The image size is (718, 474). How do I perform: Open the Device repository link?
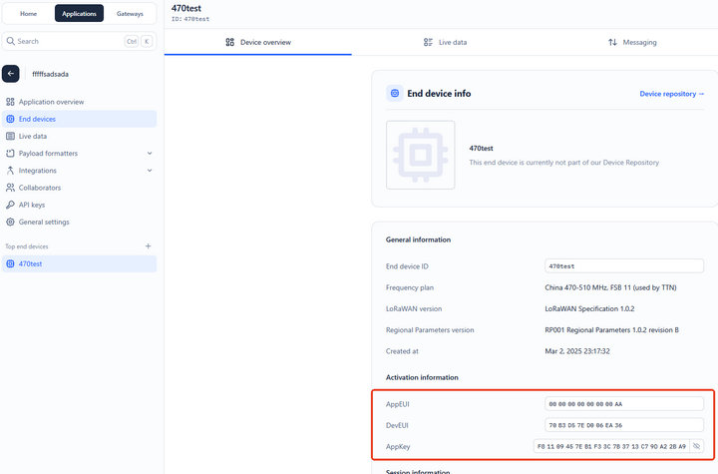(x=671, y=94)
